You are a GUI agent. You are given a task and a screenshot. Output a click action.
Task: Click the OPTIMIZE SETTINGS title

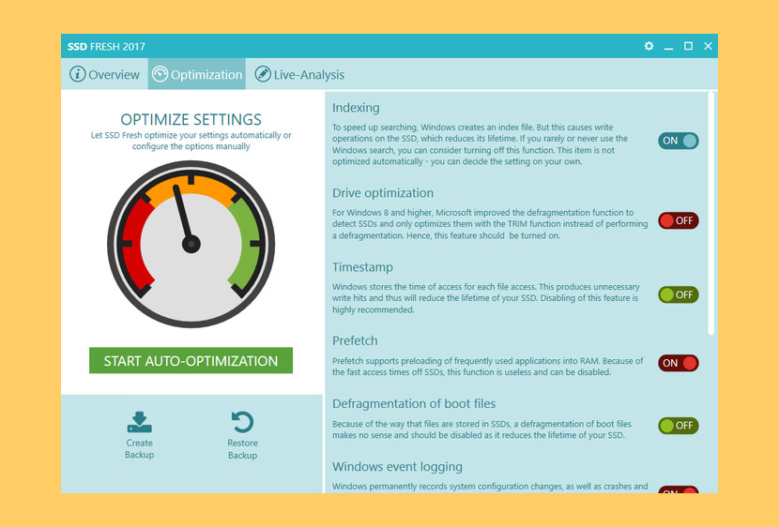click(x=191, y=120)
